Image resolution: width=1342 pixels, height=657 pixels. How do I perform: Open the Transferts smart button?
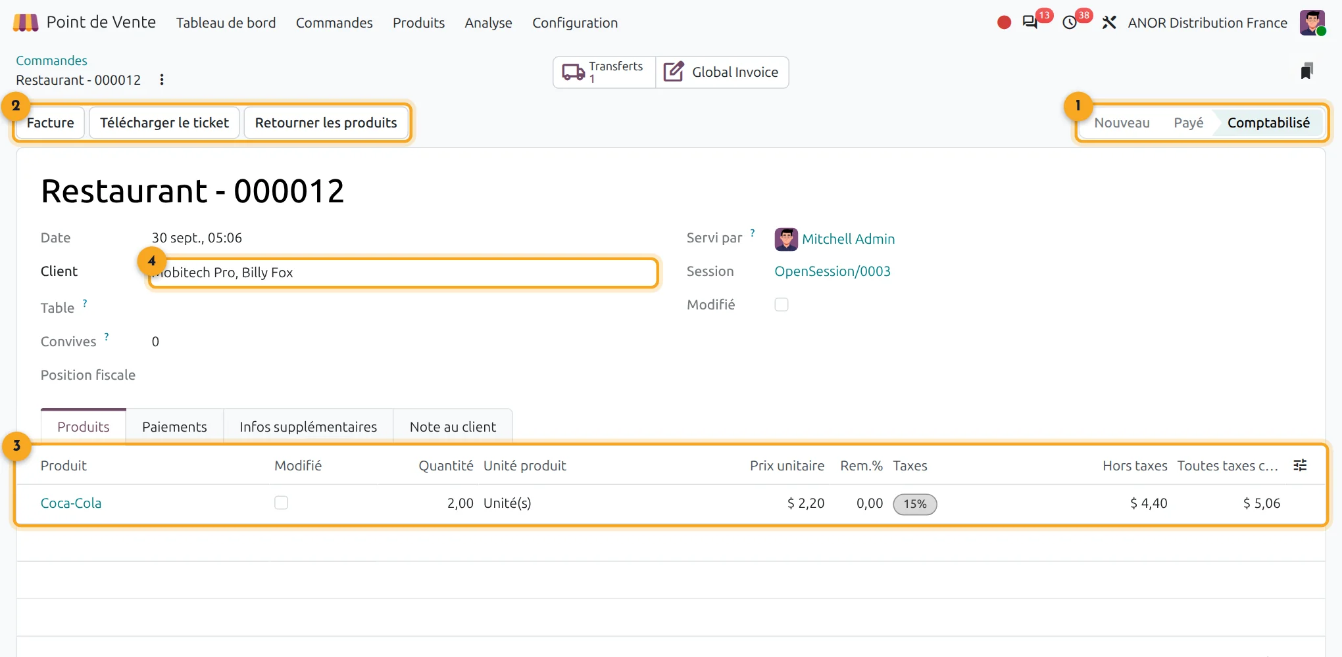605,72
